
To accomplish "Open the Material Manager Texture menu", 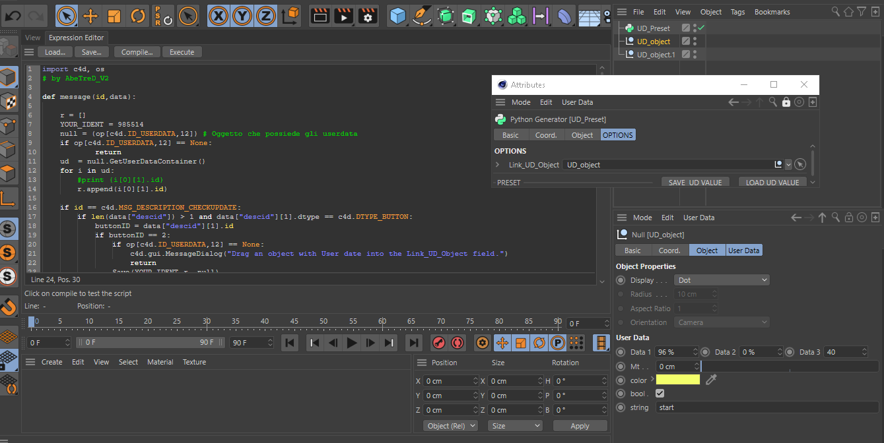I will (194, 362).
